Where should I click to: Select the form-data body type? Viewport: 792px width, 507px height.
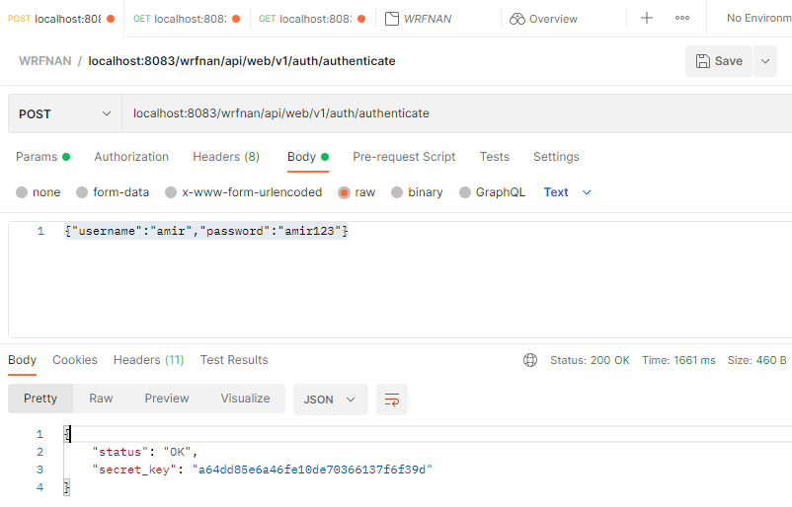pyautogui.click(x=82, y=192)
